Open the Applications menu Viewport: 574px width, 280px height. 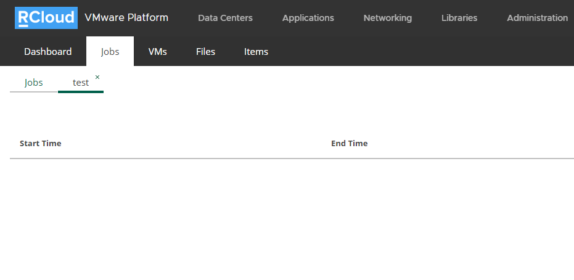point(308,18)
